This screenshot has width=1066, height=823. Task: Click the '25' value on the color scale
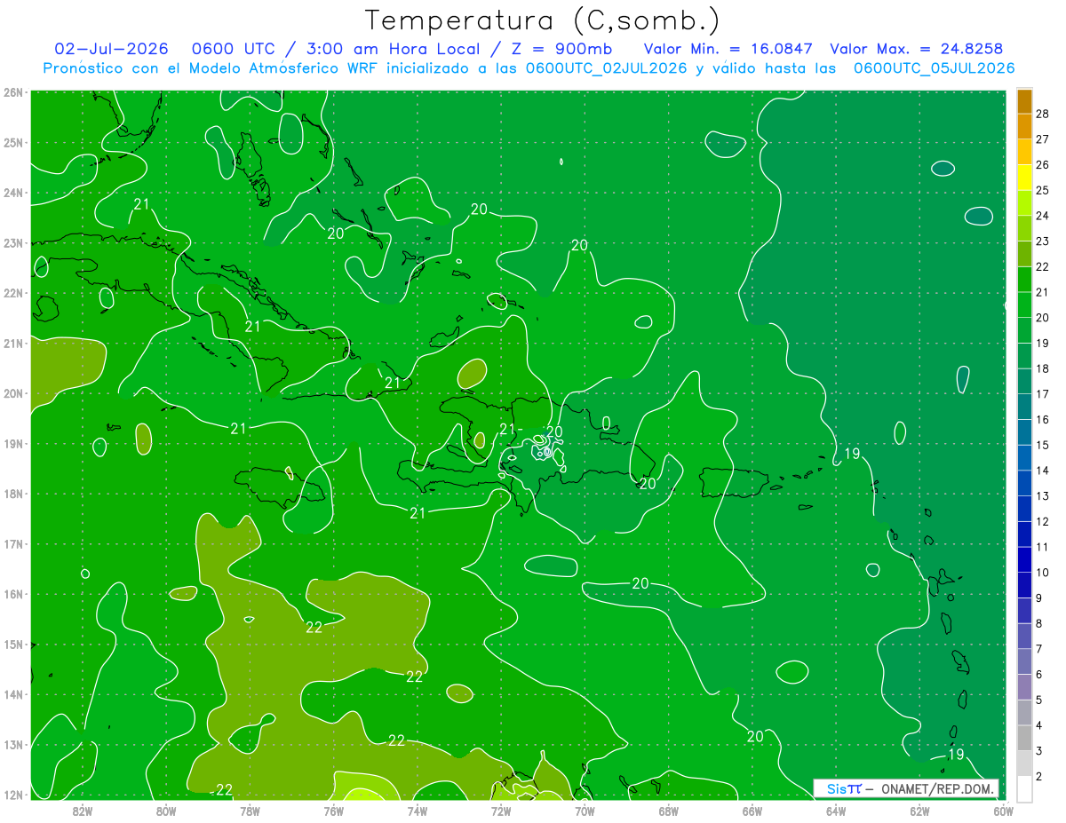[x=1043, y=190]
